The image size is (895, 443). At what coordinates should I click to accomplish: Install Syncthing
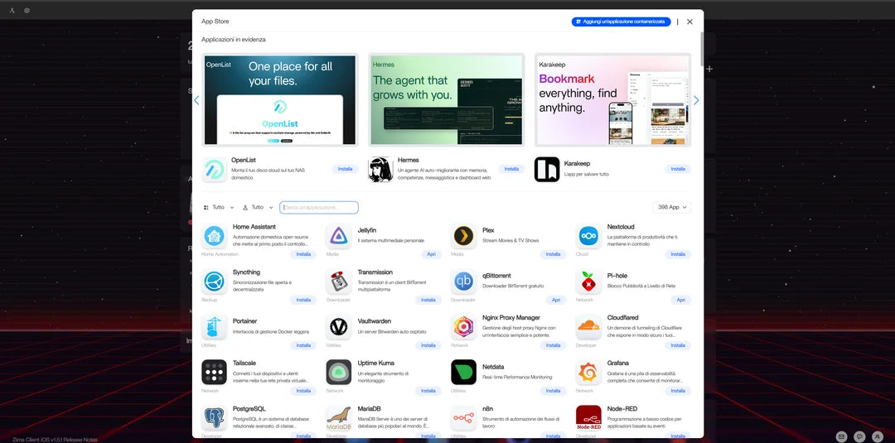(303, 300)
